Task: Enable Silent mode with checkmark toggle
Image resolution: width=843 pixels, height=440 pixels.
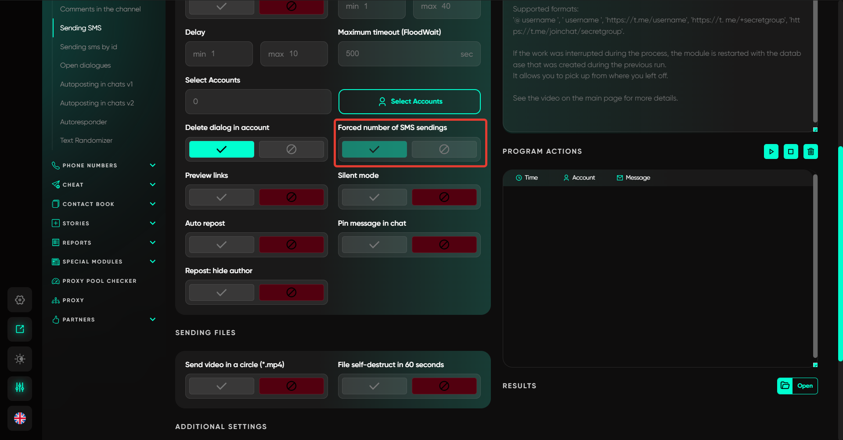Action: (x=374, y=197)
